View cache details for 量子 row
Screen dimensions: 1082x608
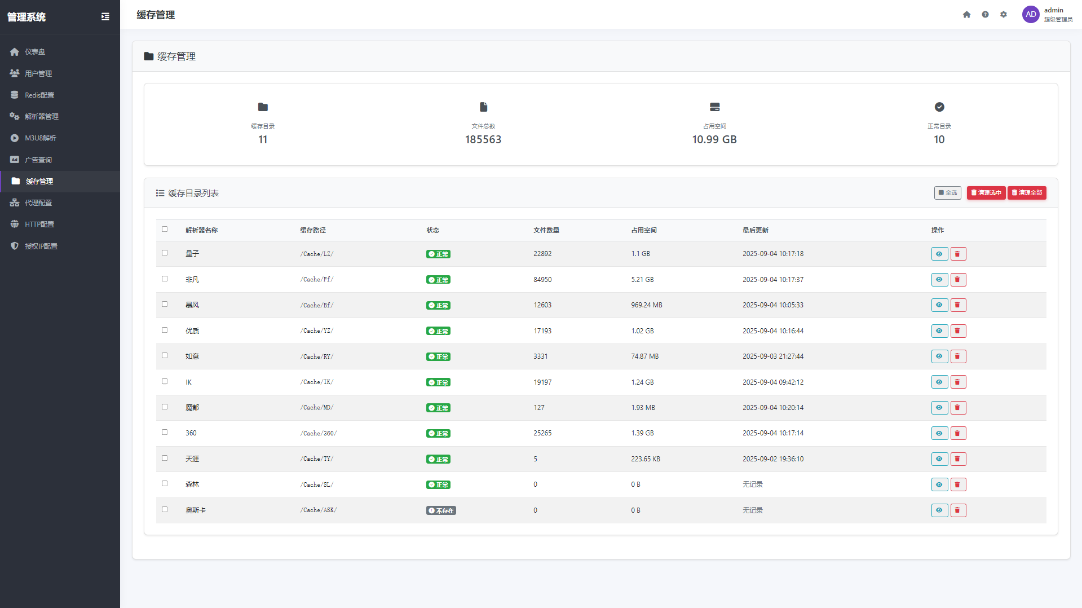[939, 254]
